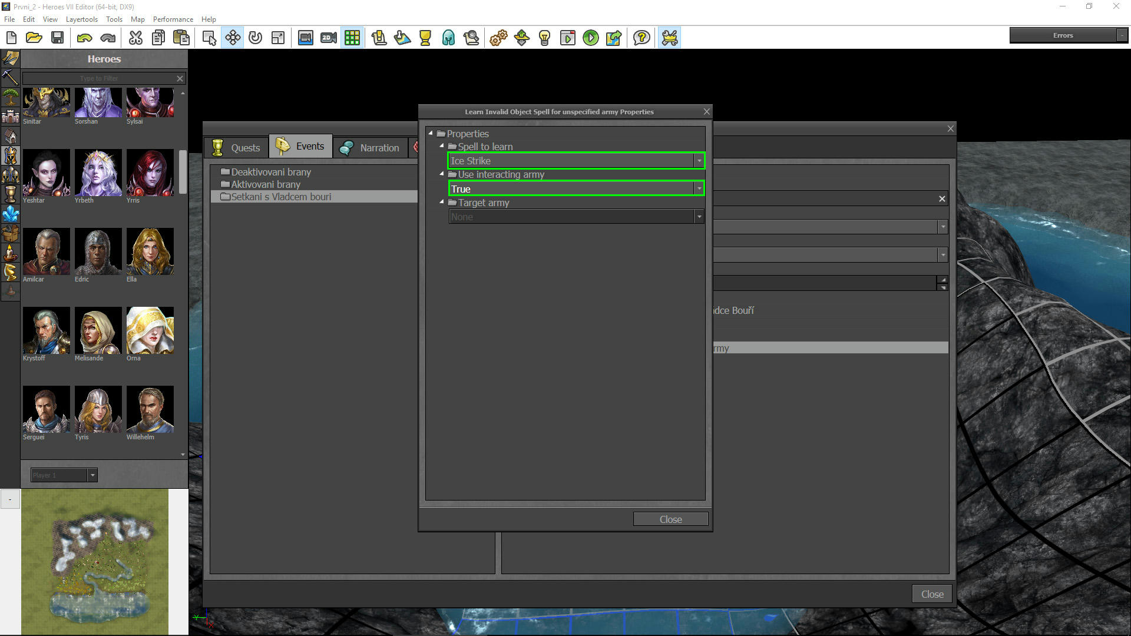Screen dimensions: 1131x636
Task: Open the Performance menu
Action: pos(173,19)
